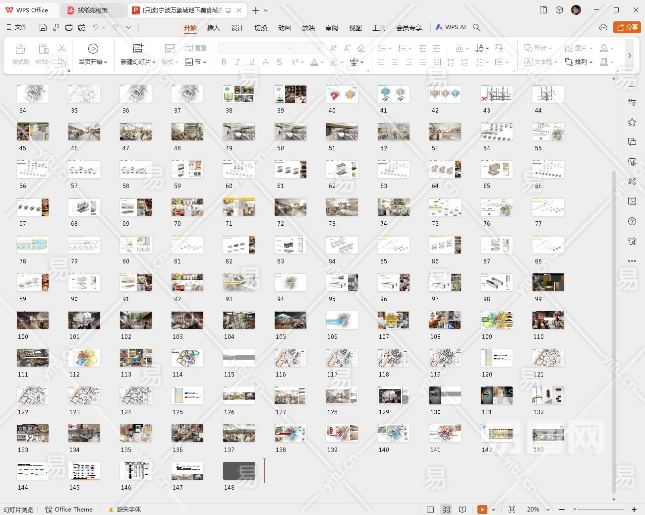Open the 插入 (Insert) ribbon tab
This screenshot has height=515, width=645.
point(213,28)
